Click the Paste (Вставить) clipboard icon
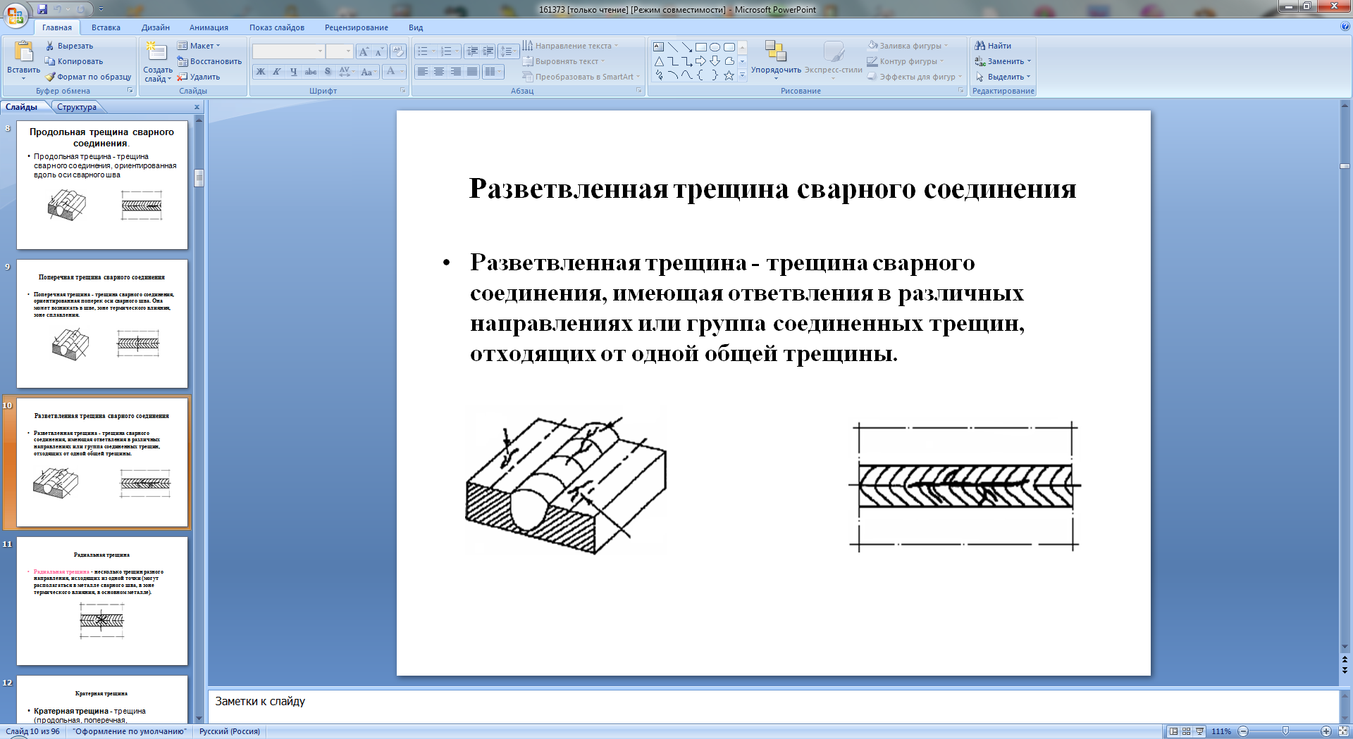The image size is (1353, 739). 23,52
